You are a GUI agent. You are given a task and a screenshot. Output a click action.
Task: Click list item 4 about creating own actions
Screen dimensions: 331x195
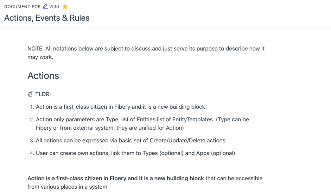coord(135,153)
